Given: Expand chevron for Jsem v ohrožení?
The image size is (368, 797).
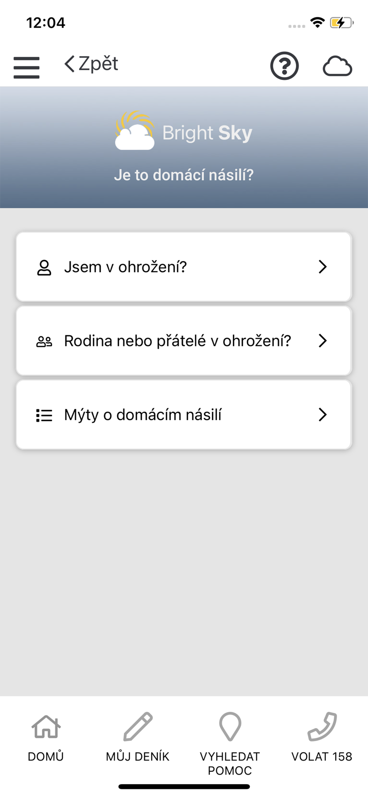Looking at the screenshot, I should click(323, 267).
